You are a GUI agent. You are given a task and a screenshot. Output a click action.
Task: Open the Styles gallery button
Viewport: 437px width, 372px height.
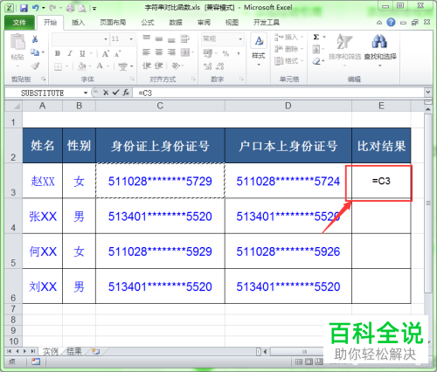click(259, 50)
